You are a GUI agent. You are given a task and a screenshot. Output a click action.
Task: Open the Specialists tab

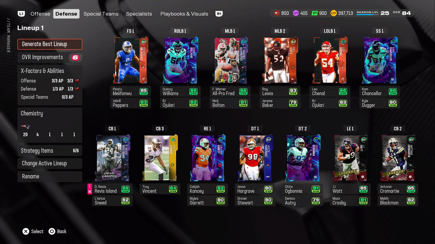point(139,14)
